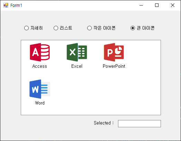Maximize the Form1 window
Screen dimensions: 181x141
point(157,5)
